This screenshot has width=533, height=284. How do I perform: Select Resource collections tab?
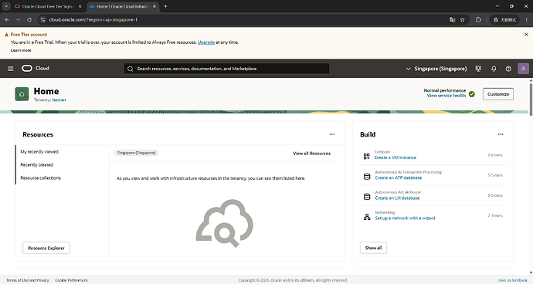(40, 177)
